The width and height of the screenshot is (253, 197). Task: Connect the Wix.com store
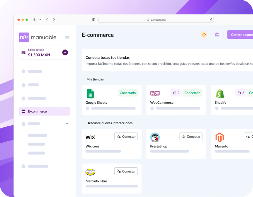pos(126,136)
